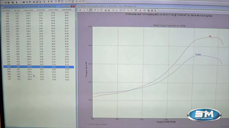Click the New file icon in main toolbar
The width and height of the screenshot is (229, 128).
(x=3, y=2)
